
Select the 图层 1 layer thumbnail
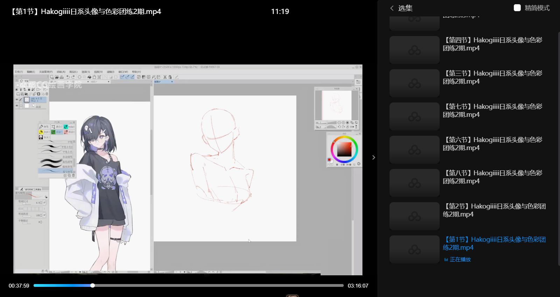[27, 100]
